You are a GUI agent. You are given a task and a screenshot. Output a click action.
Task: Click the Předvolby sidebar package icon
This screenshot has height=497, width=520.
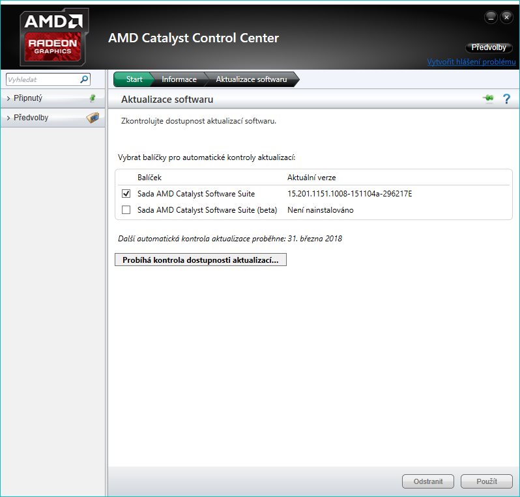(93, 117)
